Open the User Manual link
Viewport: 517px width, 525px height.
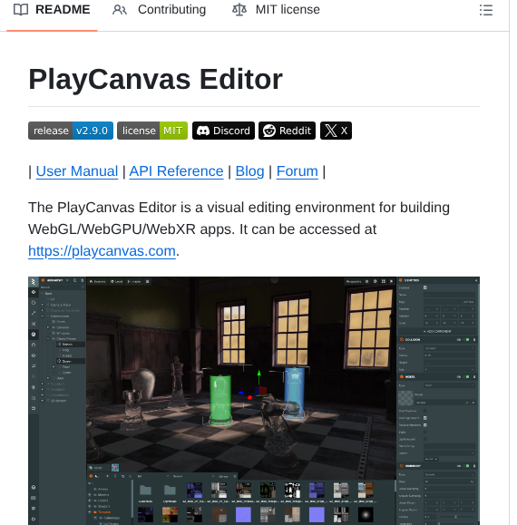point(77,171)
